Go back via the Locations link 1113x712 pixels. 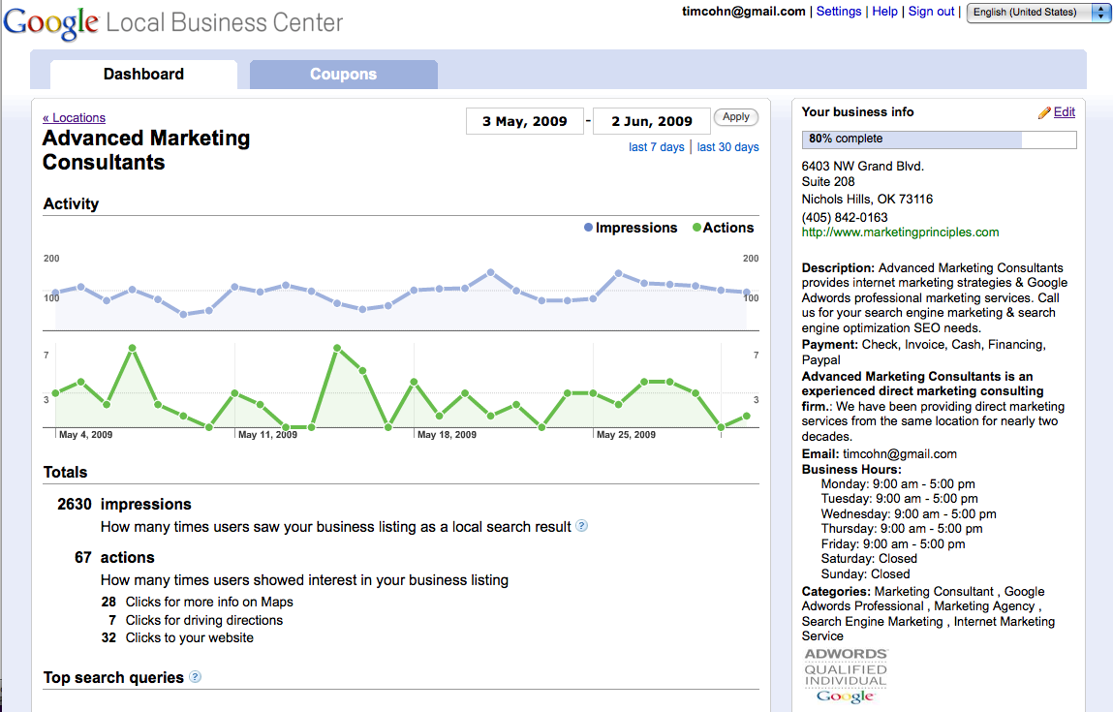tap(74, 118)
